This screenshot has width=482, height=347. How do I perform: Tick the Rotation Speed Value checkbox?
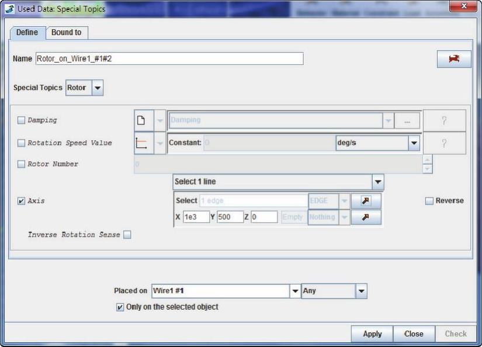coord(22,143)
